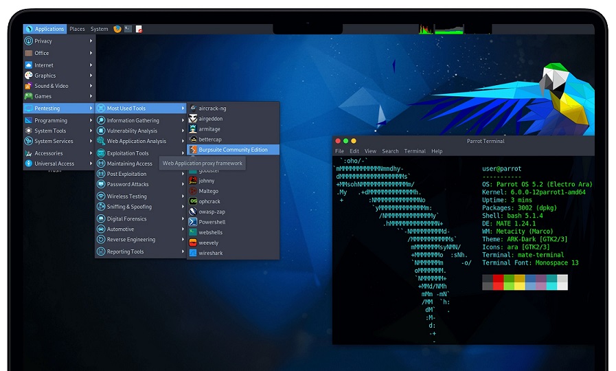Click the armitage icon
Image resolution: width=616 pixels, height=371 pixels.
coord(193,128)
